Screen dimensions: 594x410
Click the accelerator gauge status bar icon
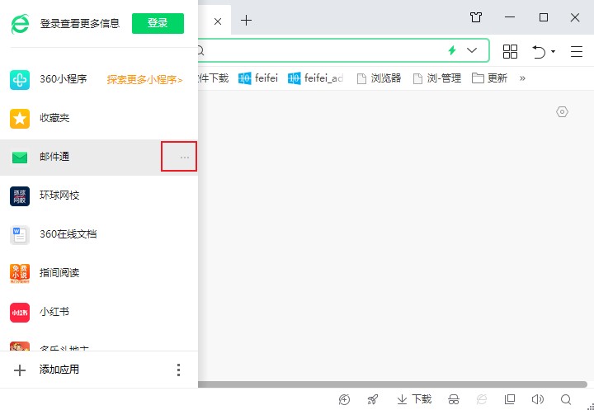pyautogui.click(x=344, y=399)
